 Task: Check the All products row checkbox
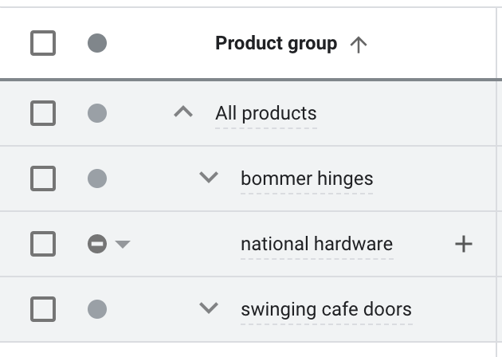[43, 114]
